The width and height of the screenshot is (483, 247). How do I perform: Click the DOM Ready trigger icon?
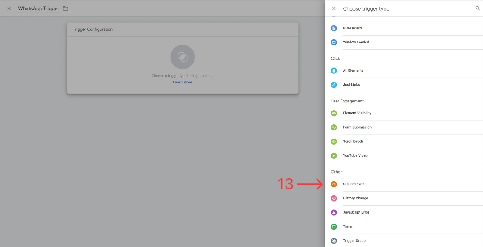click(x=334, y=28)
